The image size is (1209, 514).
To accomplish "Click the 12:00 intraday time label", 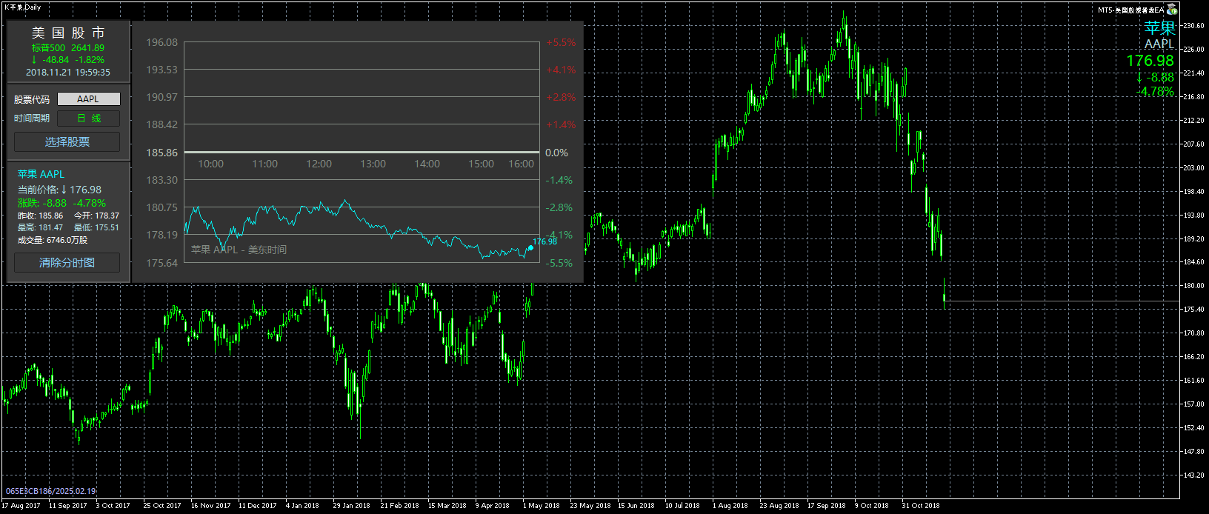I will click(x=319, y=164).
